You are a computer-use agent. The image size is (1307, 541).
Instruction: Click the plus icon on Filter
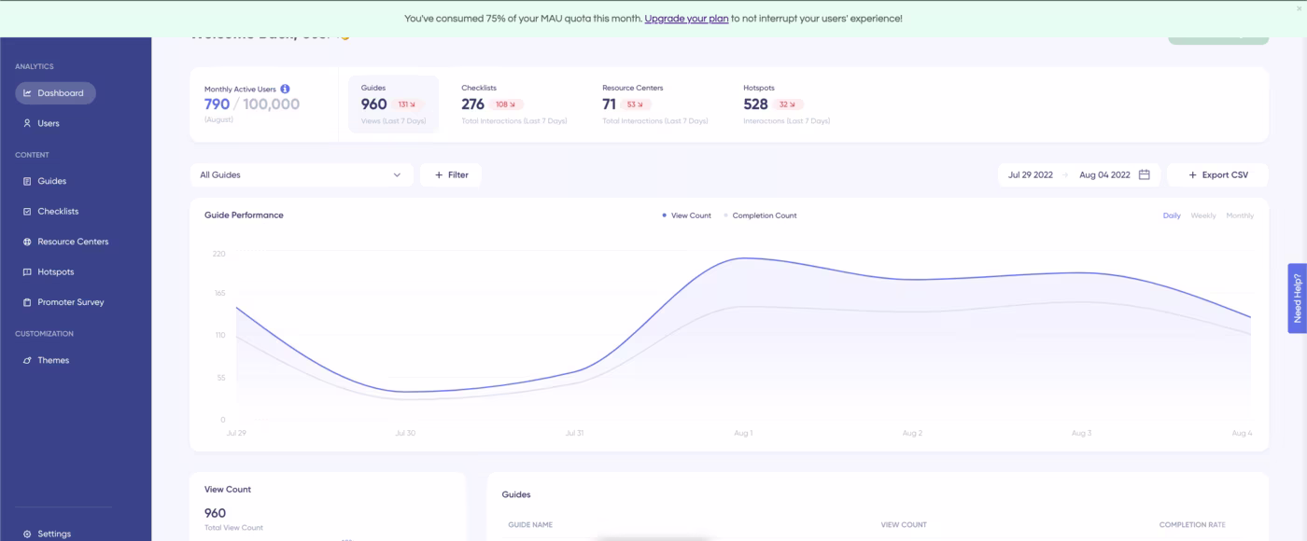(x=439, y=174)
